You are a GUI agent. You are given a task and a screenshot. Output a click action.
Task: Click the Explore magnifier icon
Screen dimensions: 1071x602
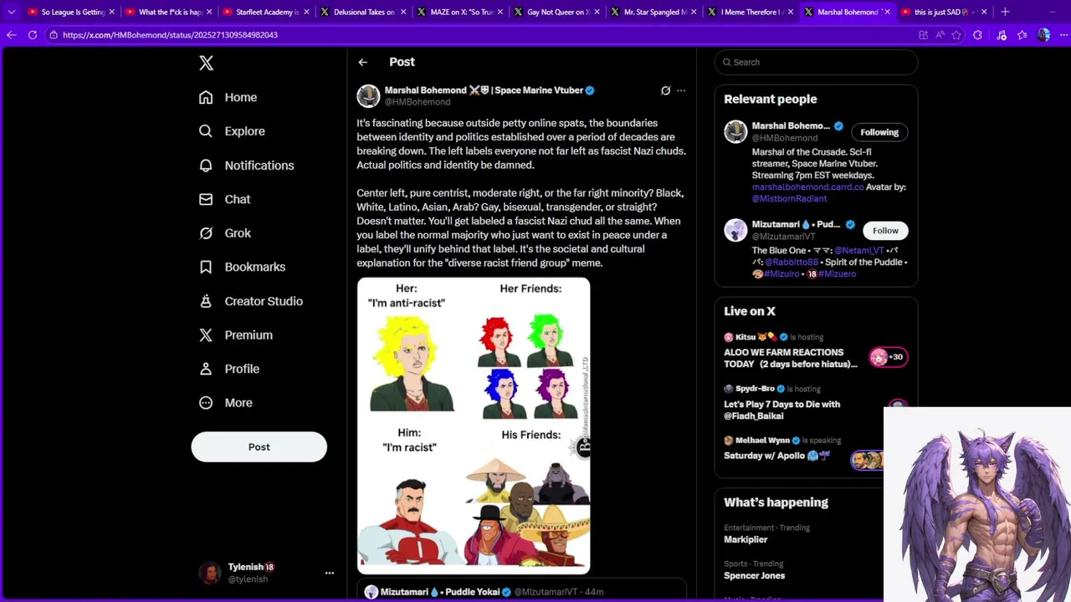click(x=206, y=131)
